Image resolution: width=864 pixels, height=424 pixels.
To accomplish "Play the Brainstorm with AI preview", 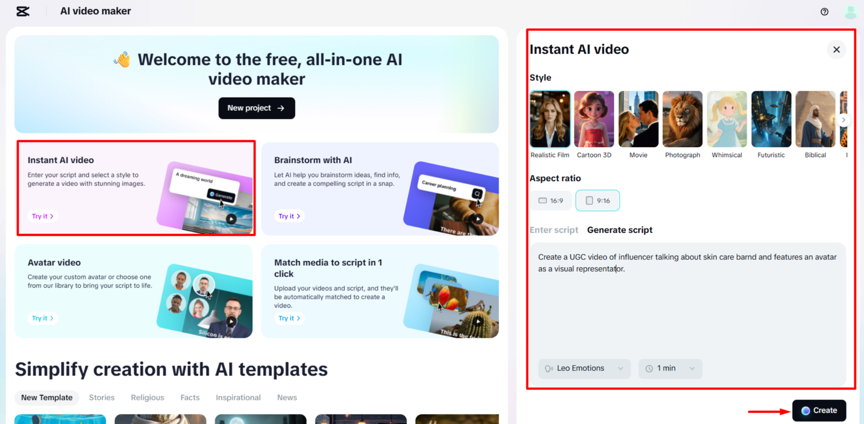I will coord(478,219).
